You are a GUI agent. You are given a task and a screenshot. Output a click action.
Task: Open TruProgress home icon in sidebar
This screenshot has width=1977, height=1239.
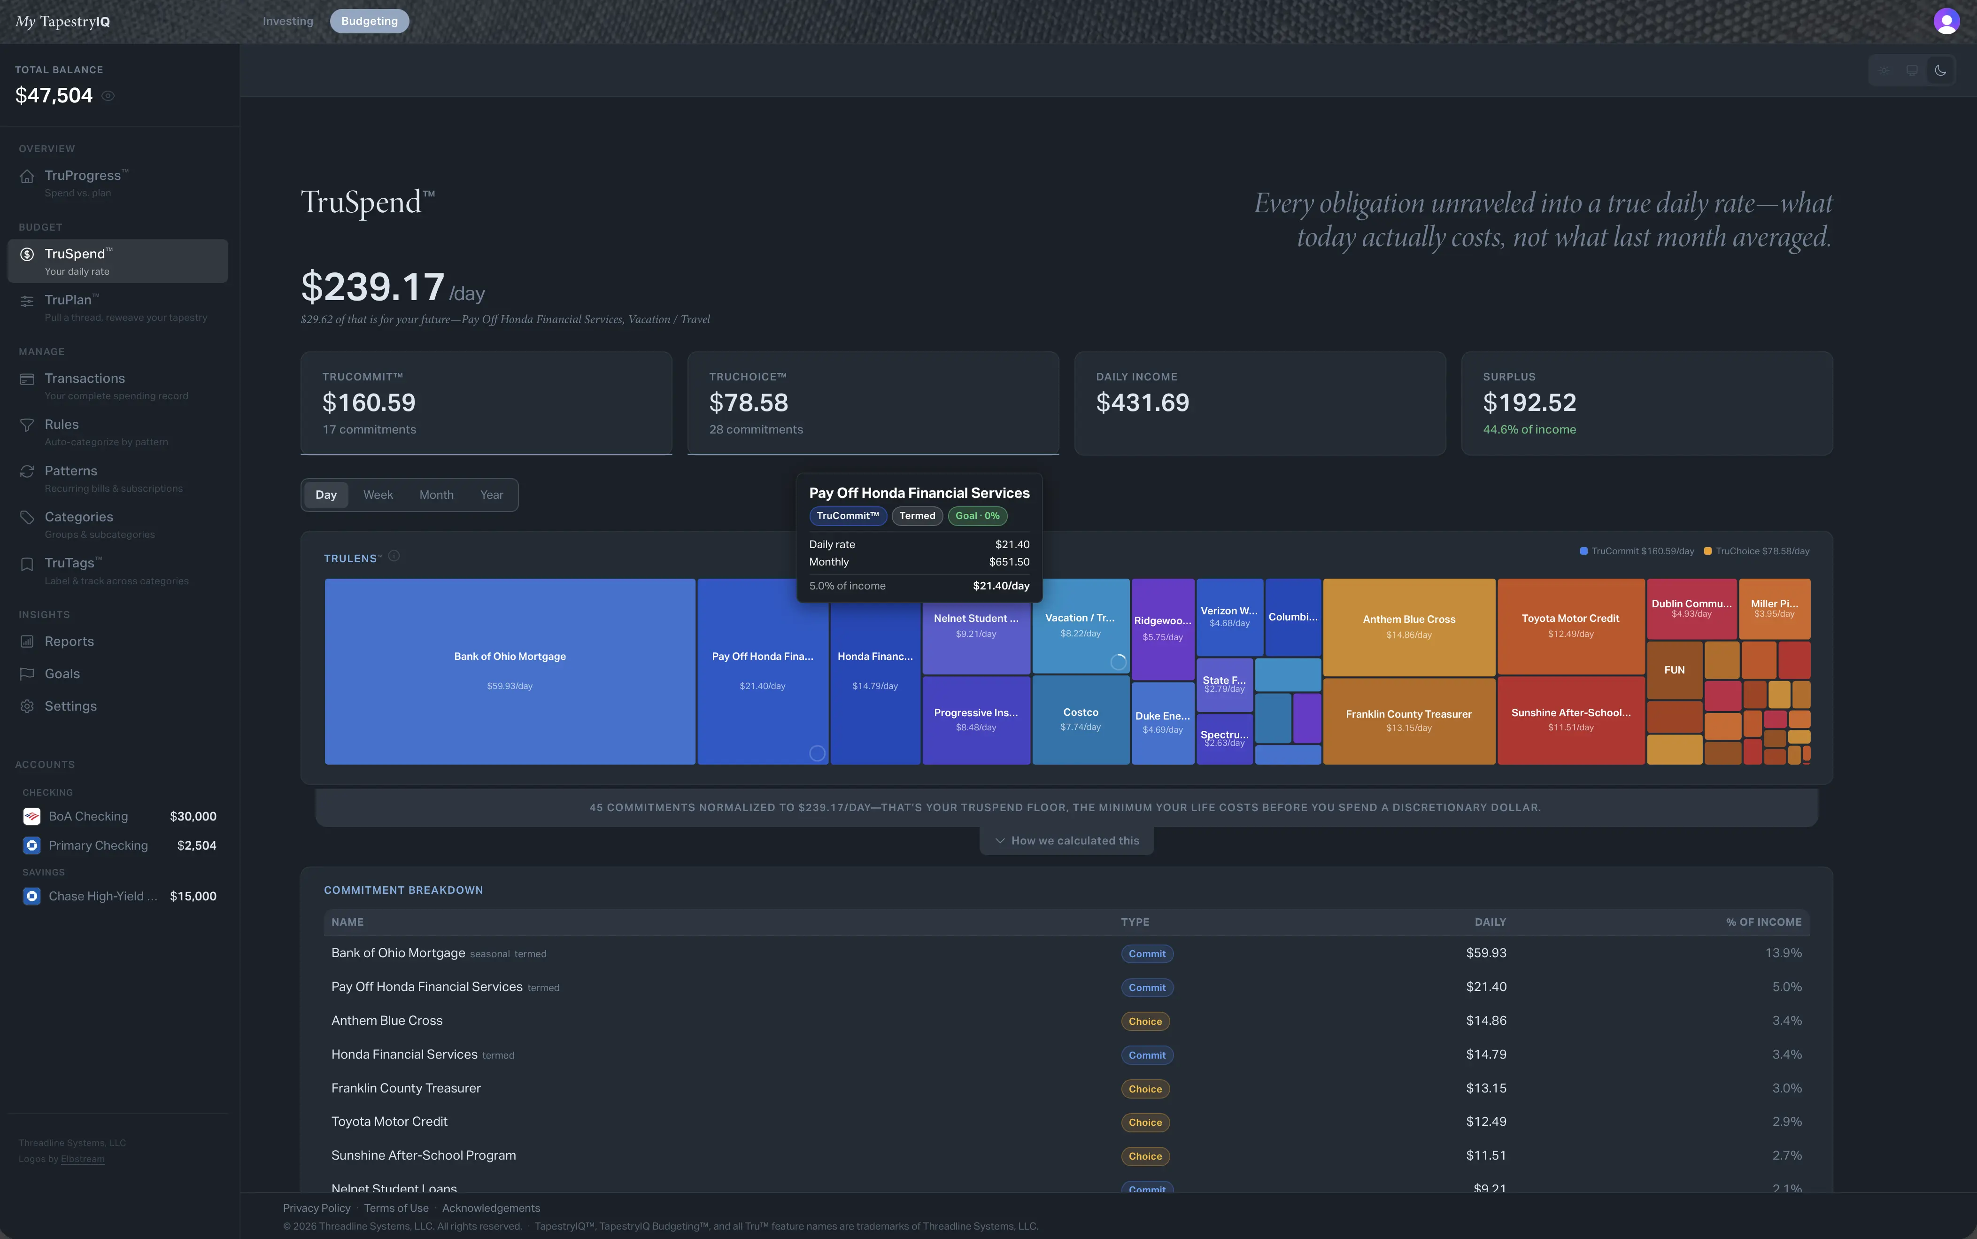tap(27, 176)
